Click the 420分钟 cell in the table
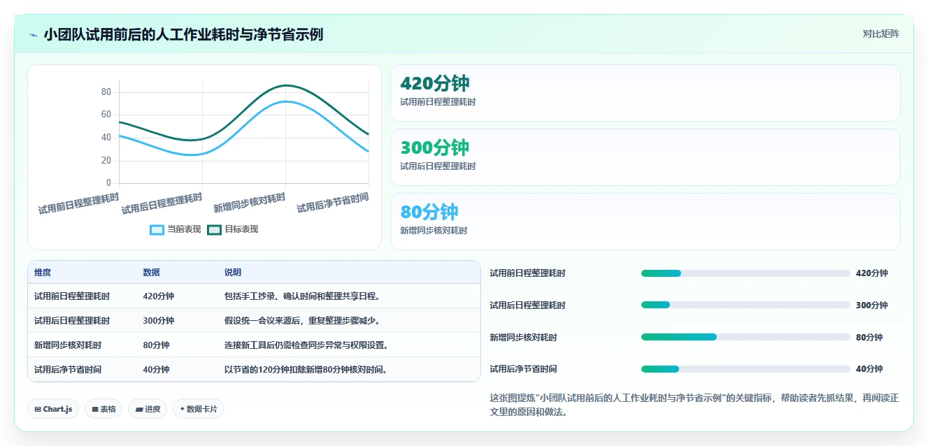The width and height of the screenshot is (928, 446). (x=158, y=296)
